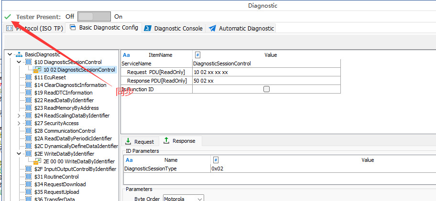This screenshot has height=201, width=436.
Task: Click the Basic Diagnostic Config tab icon
Action: click(73, 28)
